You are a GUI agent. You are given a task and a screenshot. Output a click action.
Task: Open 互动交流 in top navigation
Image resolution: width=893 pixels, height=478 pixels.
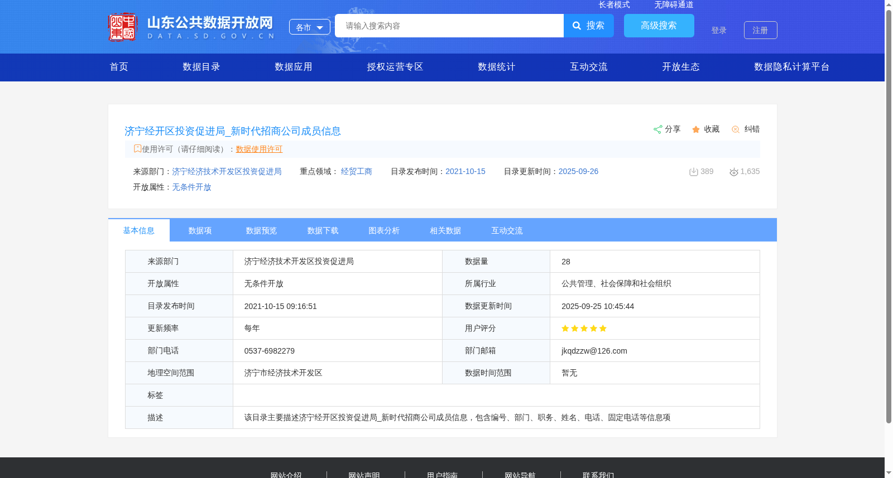589,67
